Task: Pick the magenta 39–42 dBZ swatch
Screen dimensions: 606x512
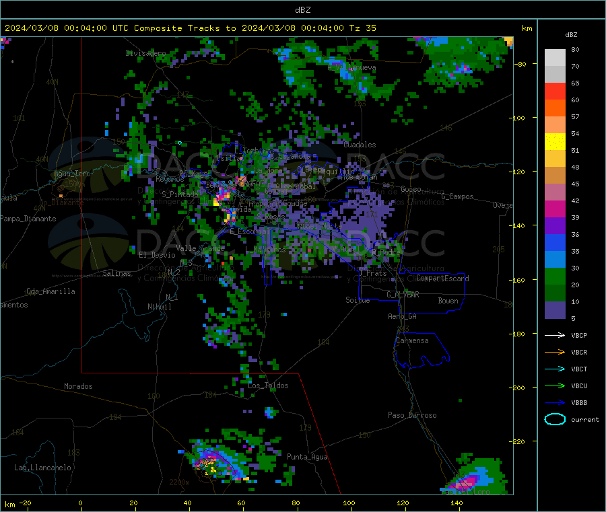Action: [555, 209]
